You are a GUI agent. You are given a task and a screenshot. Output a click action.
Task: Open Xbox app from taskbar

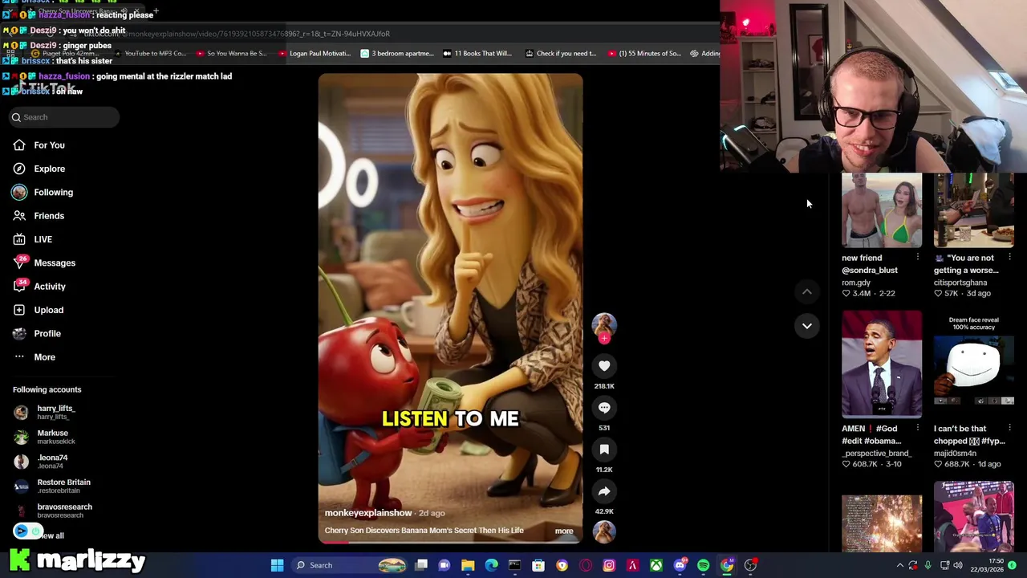[x=656, y=565]
